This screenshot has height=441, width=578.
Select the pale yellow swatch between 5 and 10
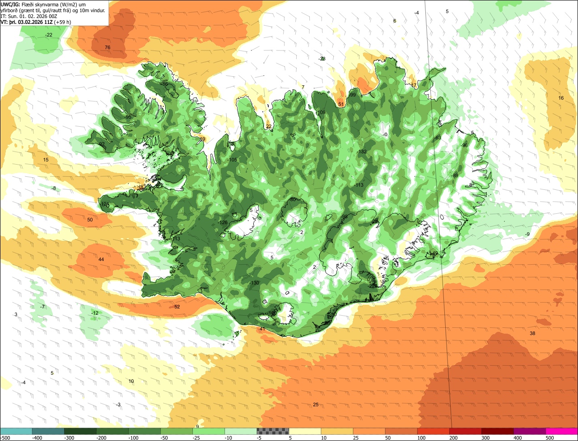(305, 431)
